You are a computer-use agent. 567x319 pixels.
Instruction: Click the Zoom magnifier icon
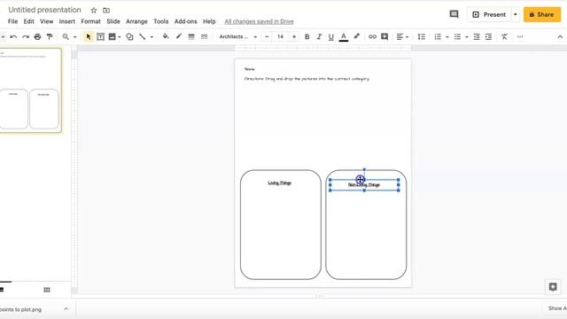tap(66, 37)
